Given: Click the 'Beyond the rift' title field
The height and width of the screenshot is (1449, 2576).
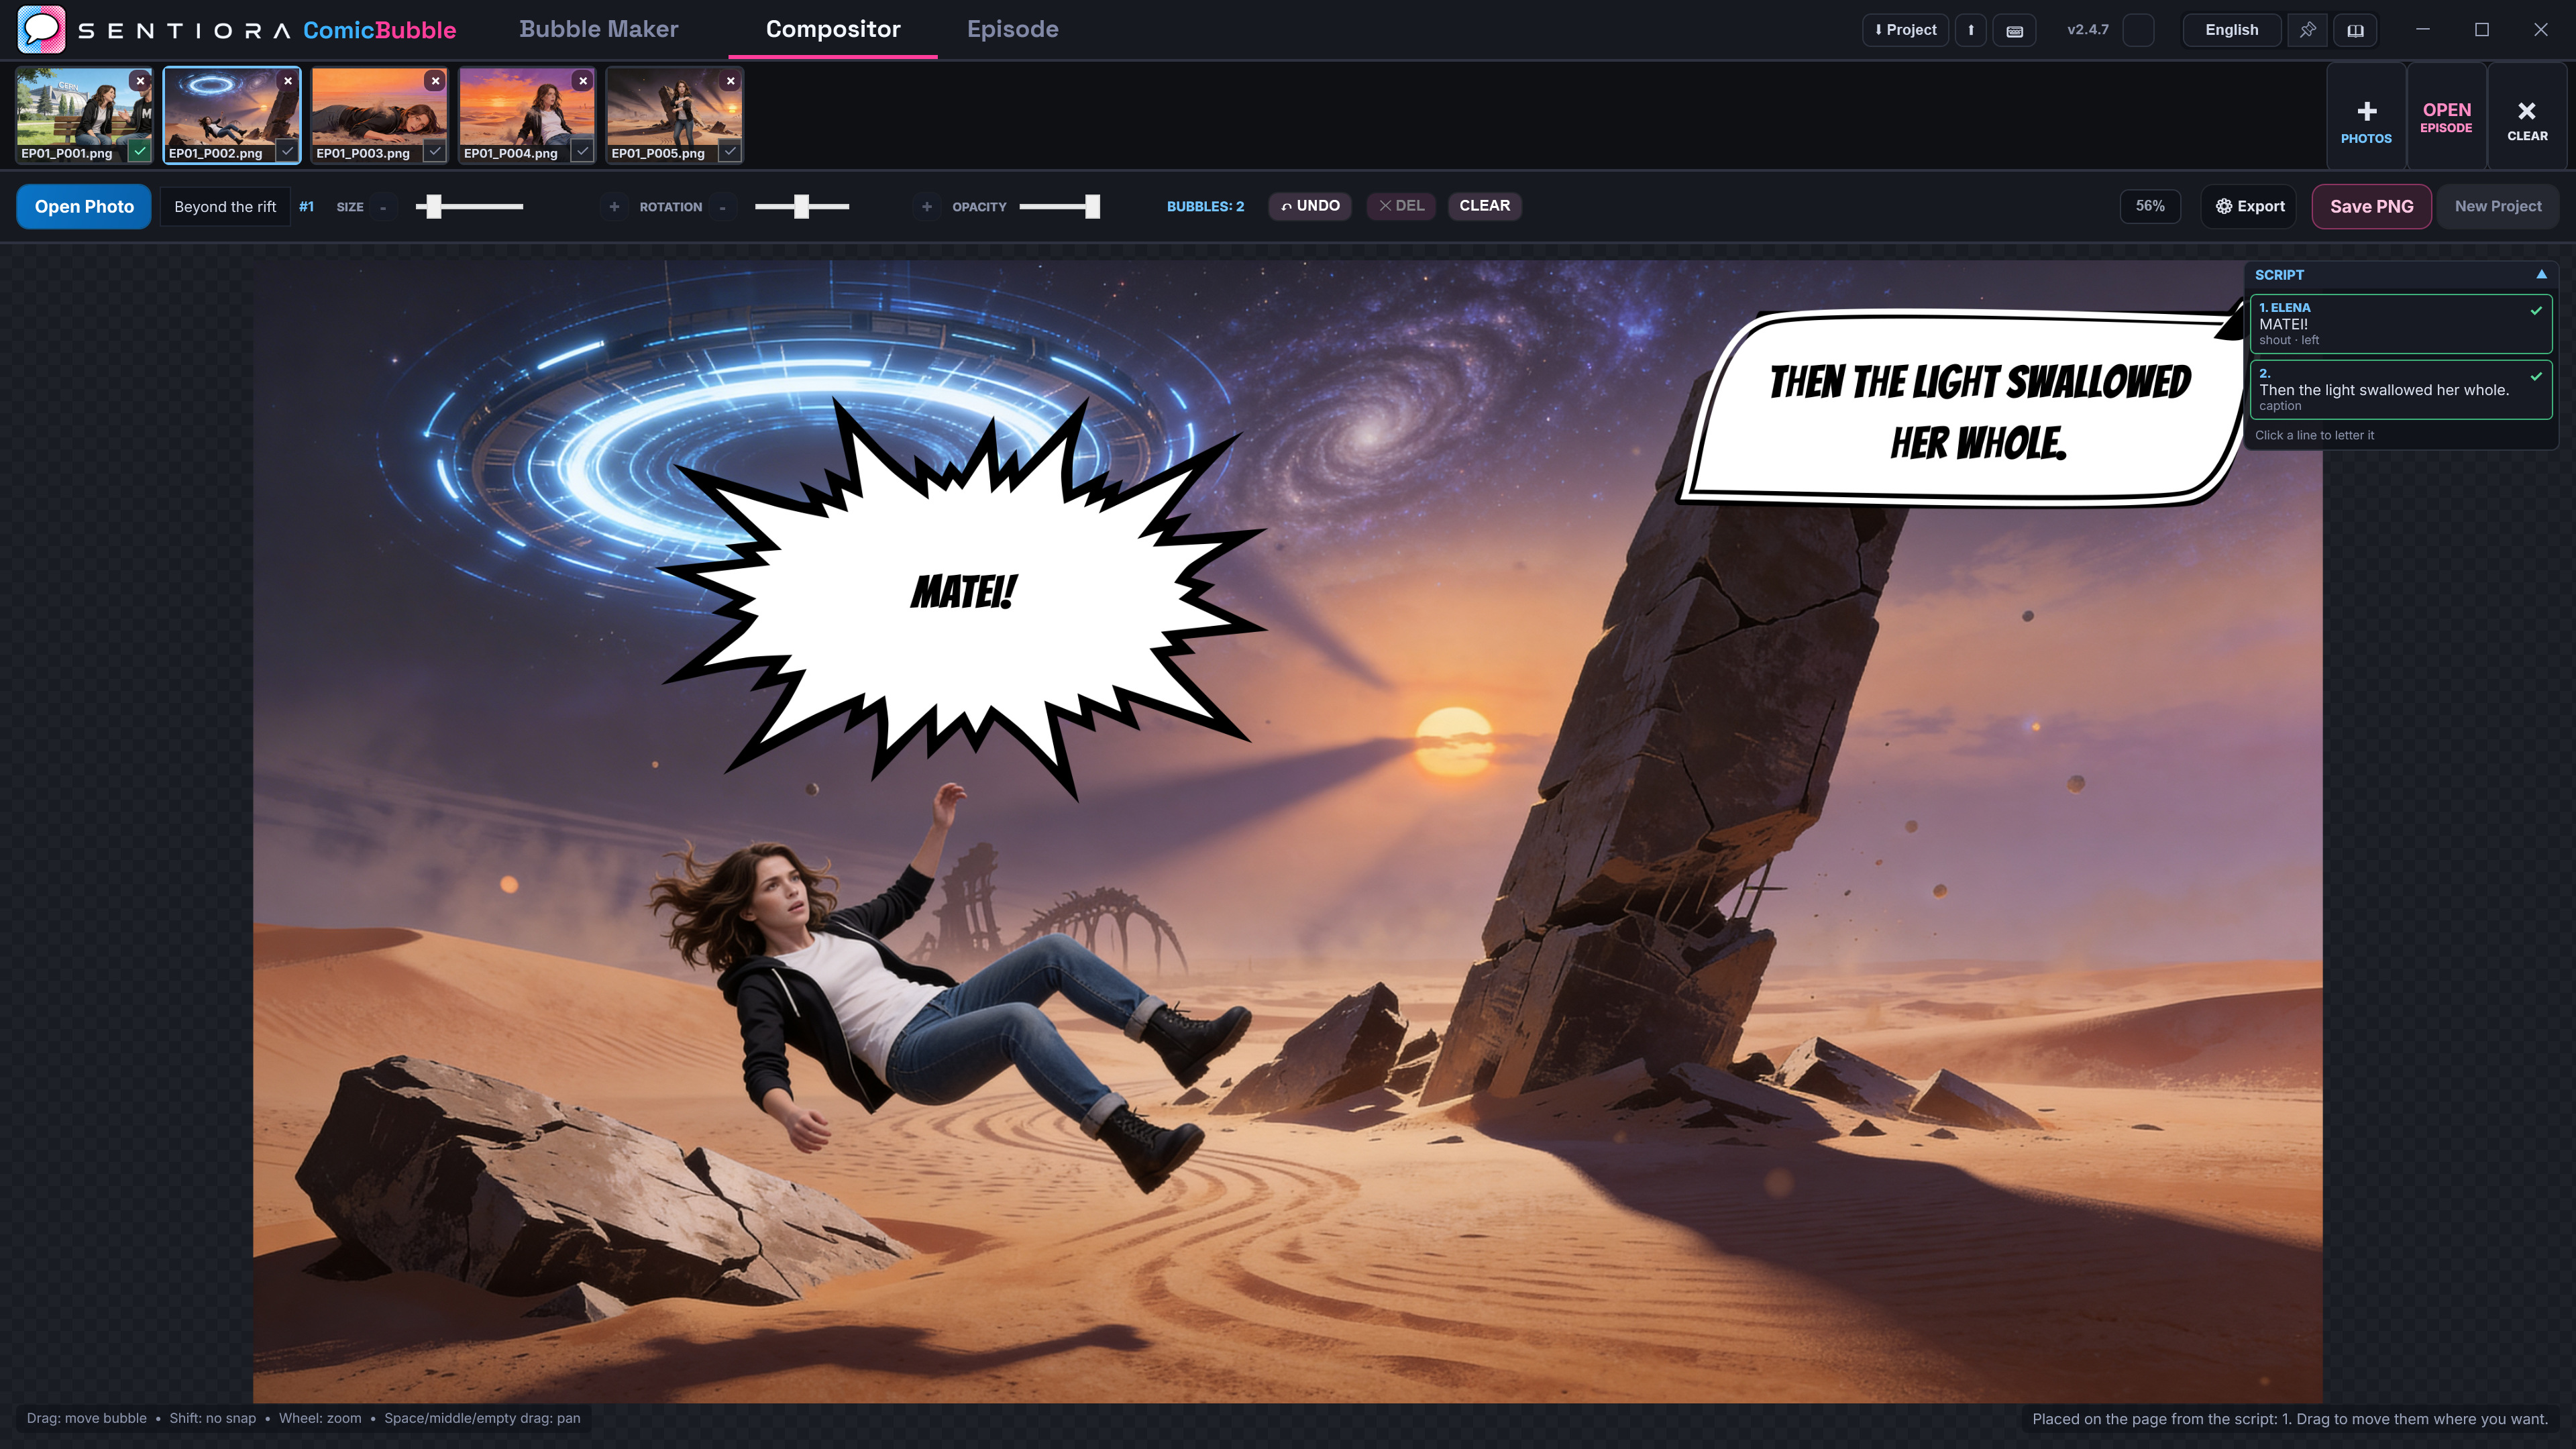Looking at the screenshot, I should tap(225, 206).
